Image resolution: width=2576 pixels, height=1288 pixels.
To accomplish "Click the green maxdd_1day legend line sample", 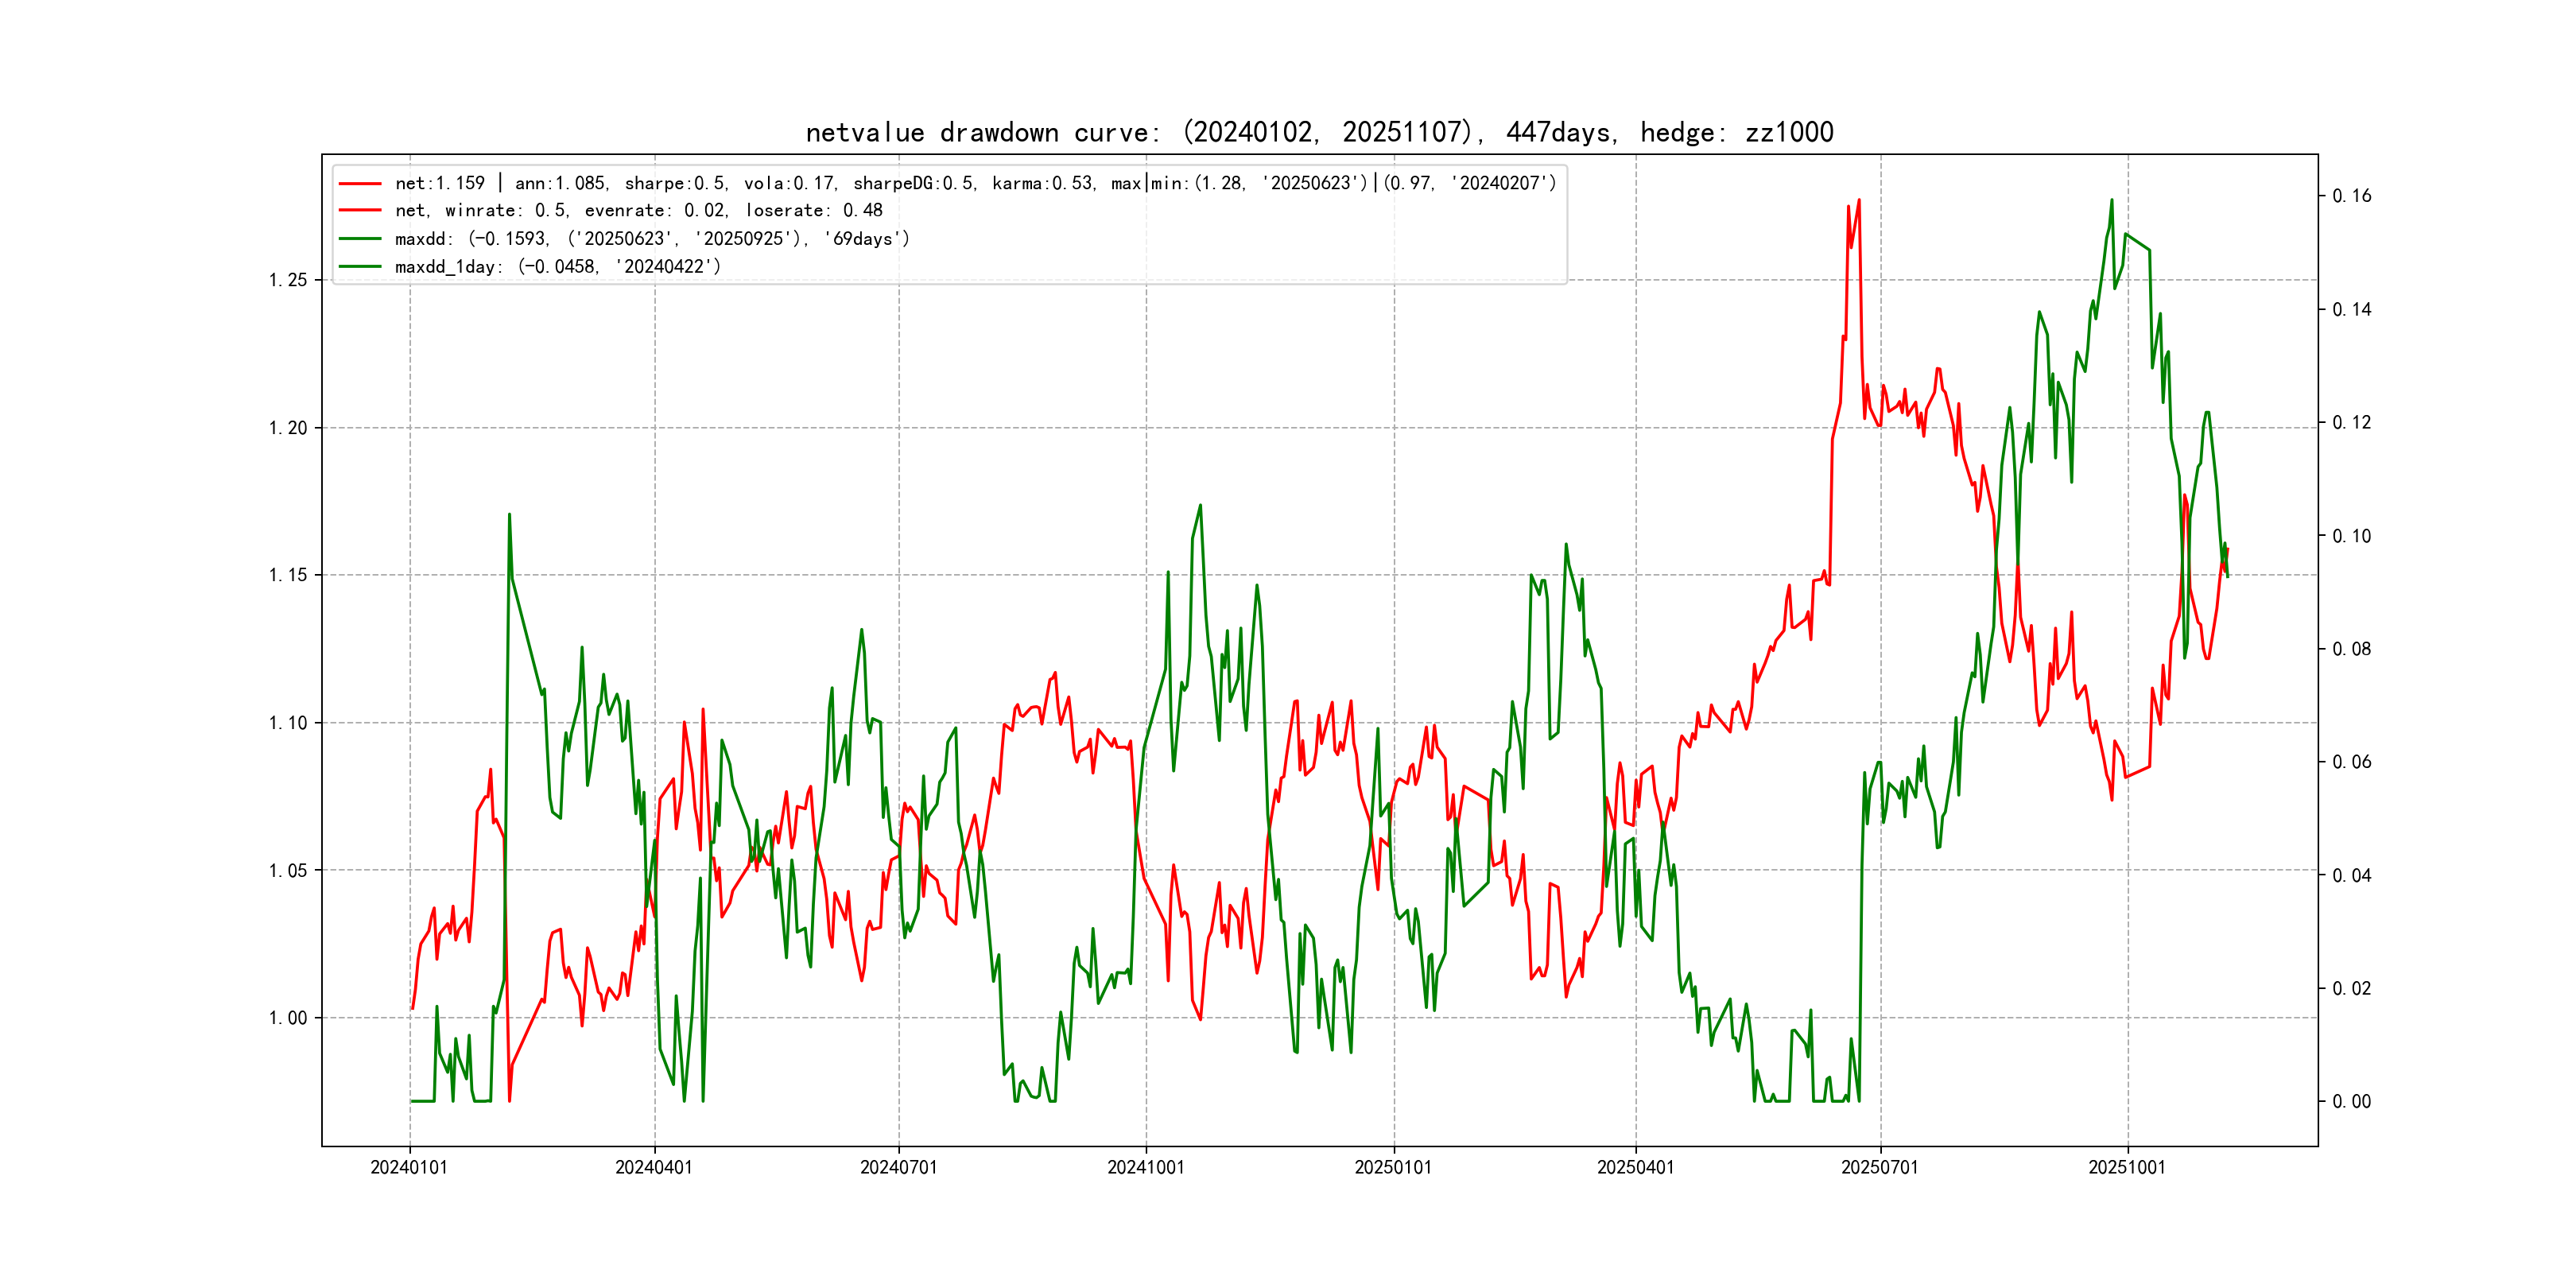I will pos(360,267).
